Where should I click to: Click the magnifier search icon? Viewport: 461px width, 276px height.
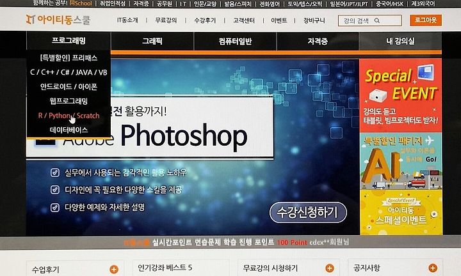377,20
